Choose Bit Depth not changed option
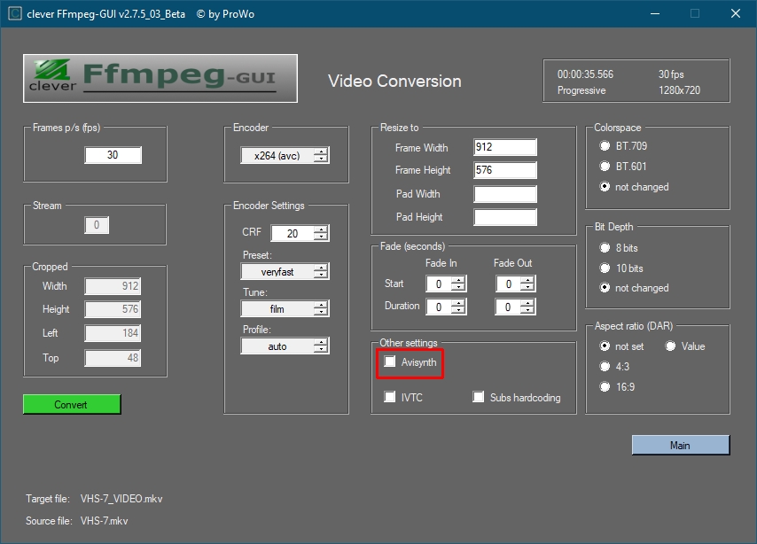The height and width of the screenshot is (544, 757). click(605, 288)
